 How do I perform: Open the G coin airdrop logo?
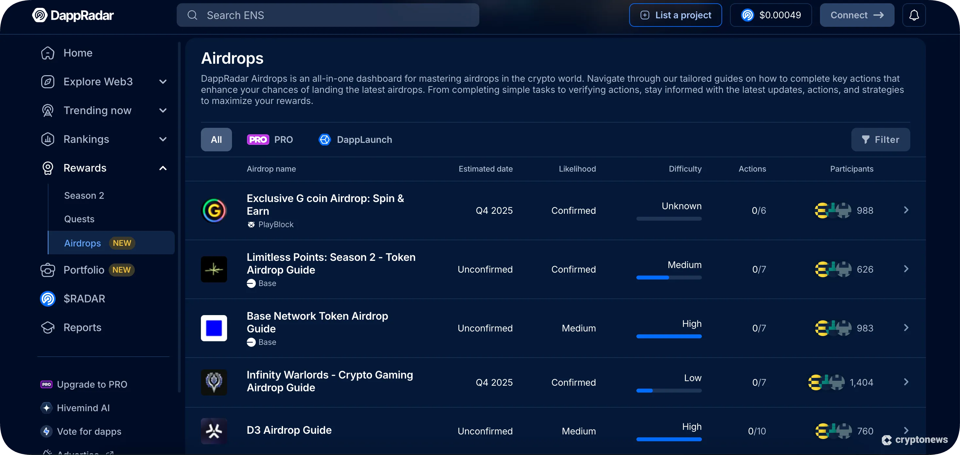214,211
